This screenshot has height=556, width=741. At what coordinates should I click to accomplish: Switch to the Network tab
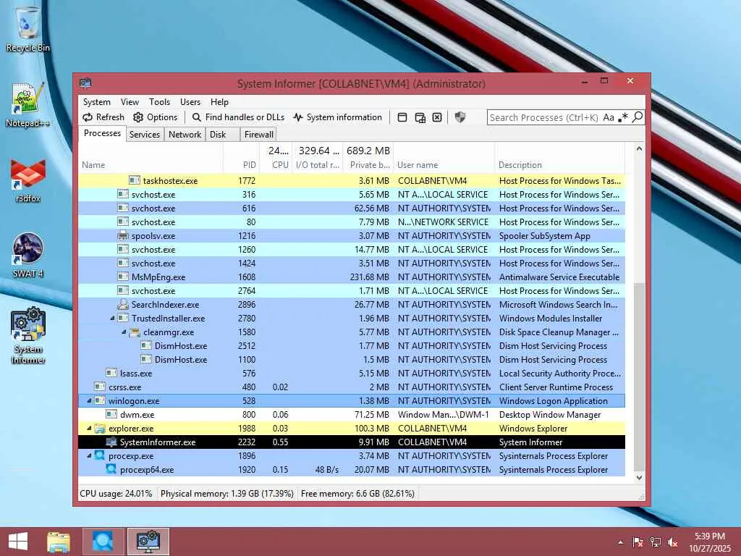(x=185, y=134)
